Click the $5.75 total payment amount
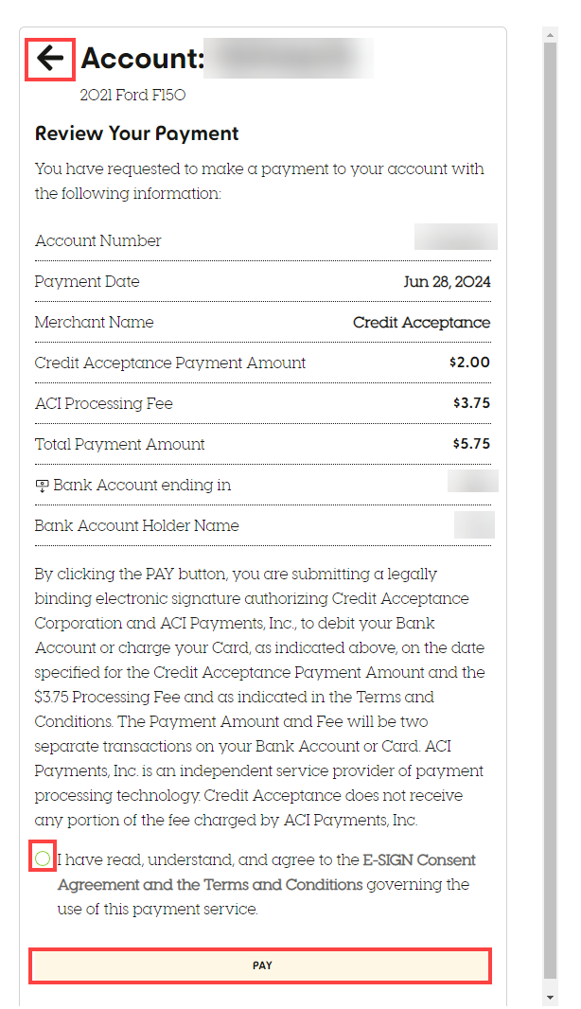The image size is (581, 1009). pos(471,445)
